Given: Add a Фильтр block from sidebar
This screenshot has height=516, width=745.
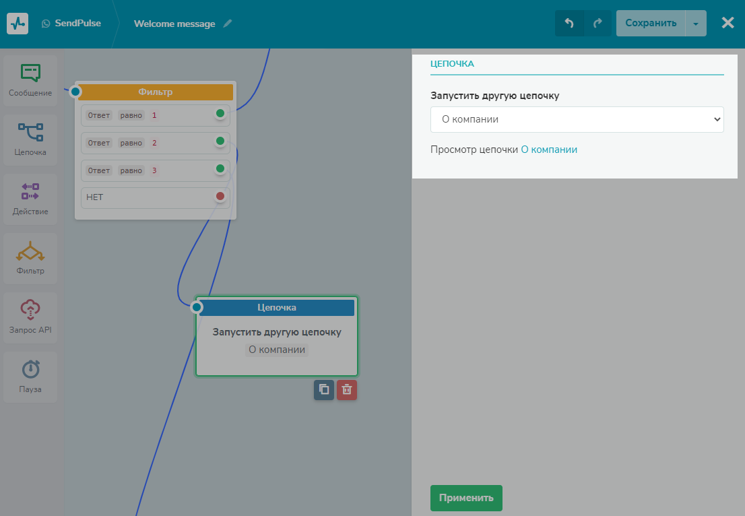Looking at the screenshot, I should (30, 259).
